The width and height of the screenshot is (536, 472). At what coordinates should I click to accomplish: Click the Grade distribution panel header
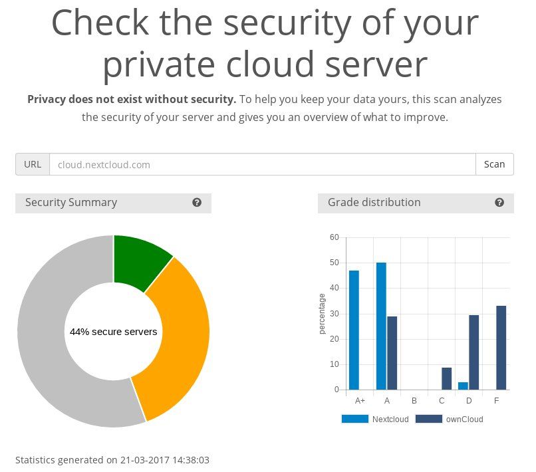(416, 203)
